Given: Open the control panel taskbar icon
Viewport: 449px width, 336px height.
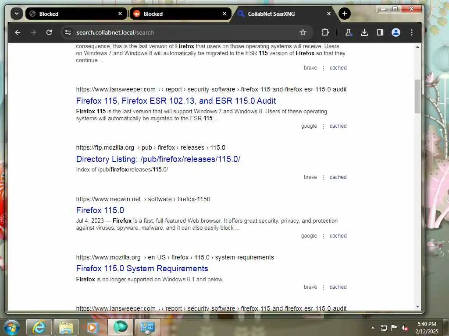Looking at the screenshot, I should [147, 327].
